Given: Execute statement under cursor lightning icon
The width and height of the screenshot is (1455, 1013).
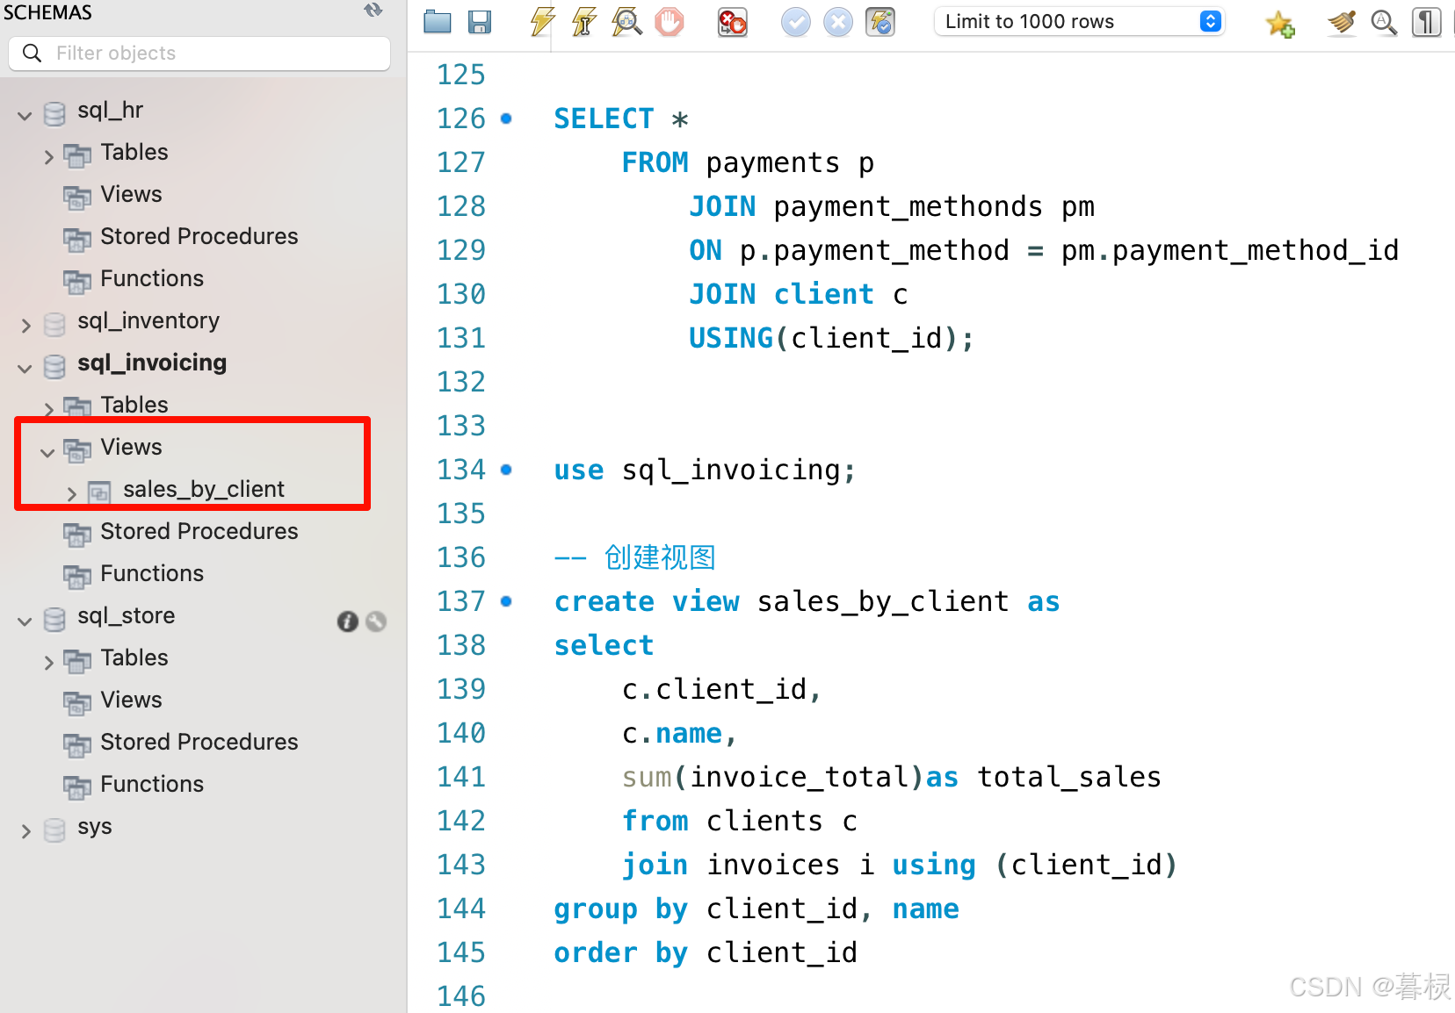Looking at the screenshot, I should pos(584,22).
